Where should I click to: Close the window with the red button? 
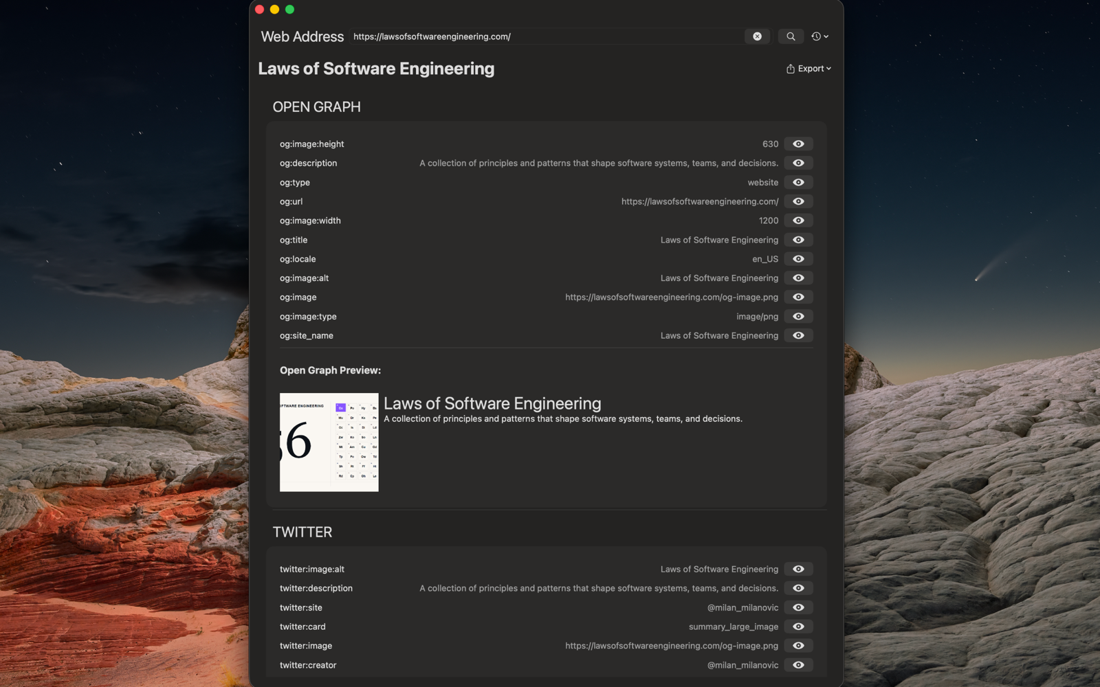[x=260, y=10]
